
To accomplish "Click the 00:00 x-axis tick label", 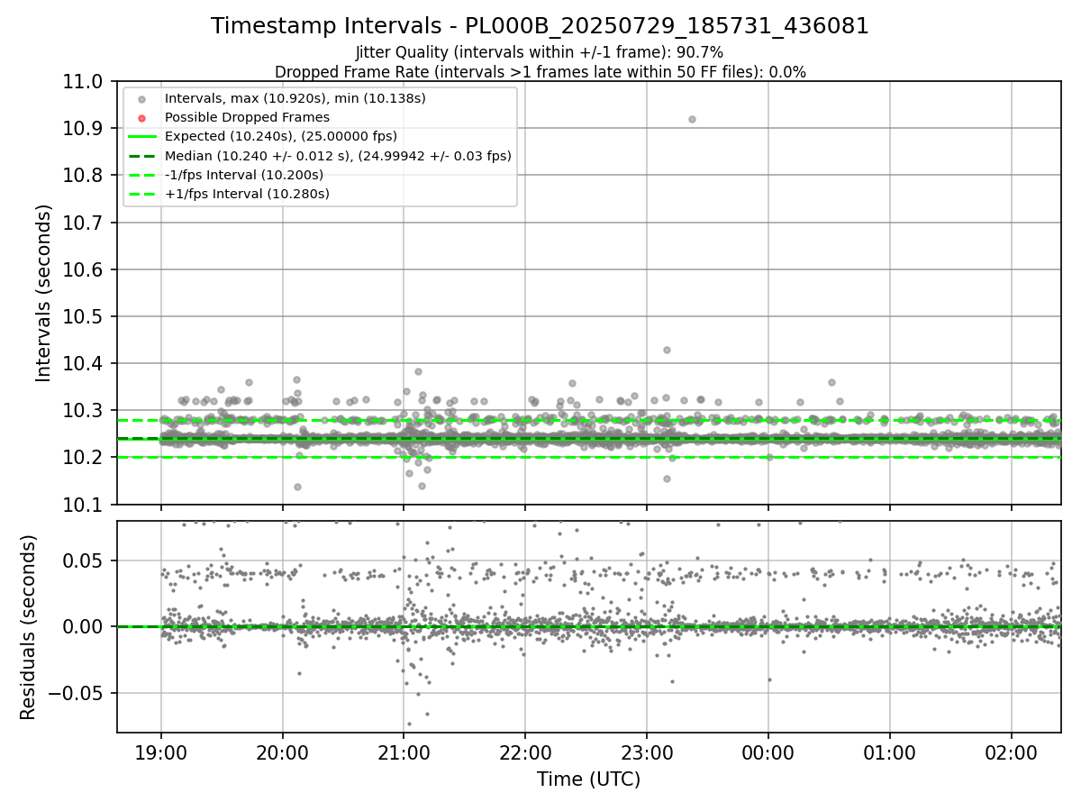I will [x=768, y=753].
